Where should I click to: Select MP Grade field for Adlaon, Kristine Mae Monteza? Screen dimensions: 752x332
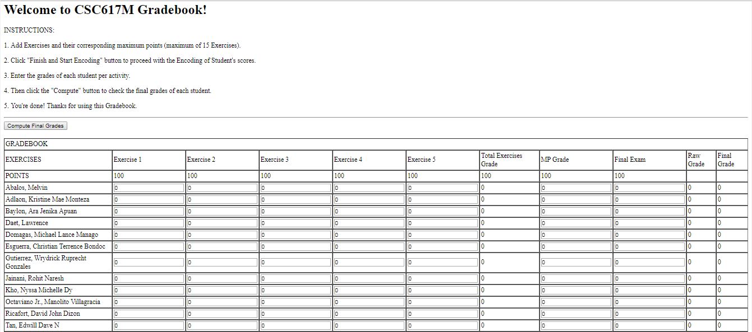pyautogui.click(x=576, y=200)
